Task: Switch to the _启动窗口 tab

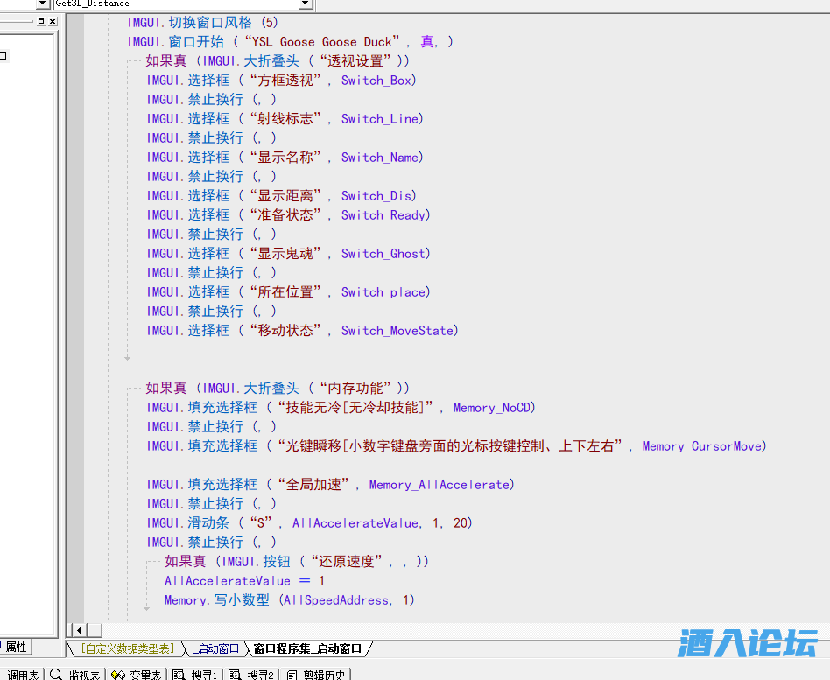Action: pos(215,648)
